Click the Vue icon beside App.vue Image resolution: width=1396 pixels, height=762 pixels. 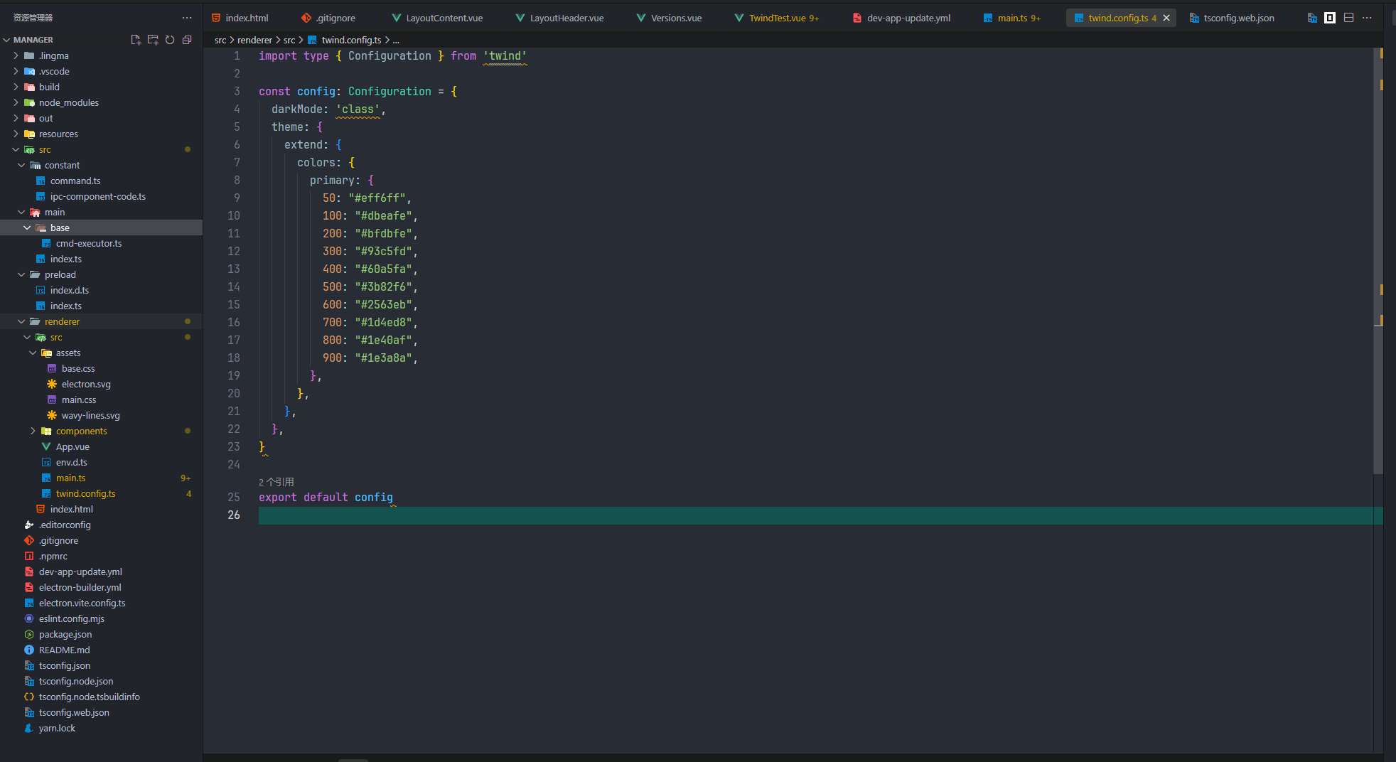tap(46, 446)
